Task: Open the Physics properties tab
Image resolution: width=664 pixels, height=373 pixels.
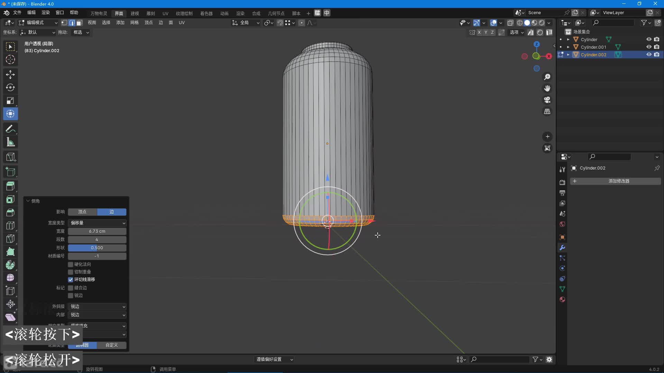Action: (x=562, y=268)
